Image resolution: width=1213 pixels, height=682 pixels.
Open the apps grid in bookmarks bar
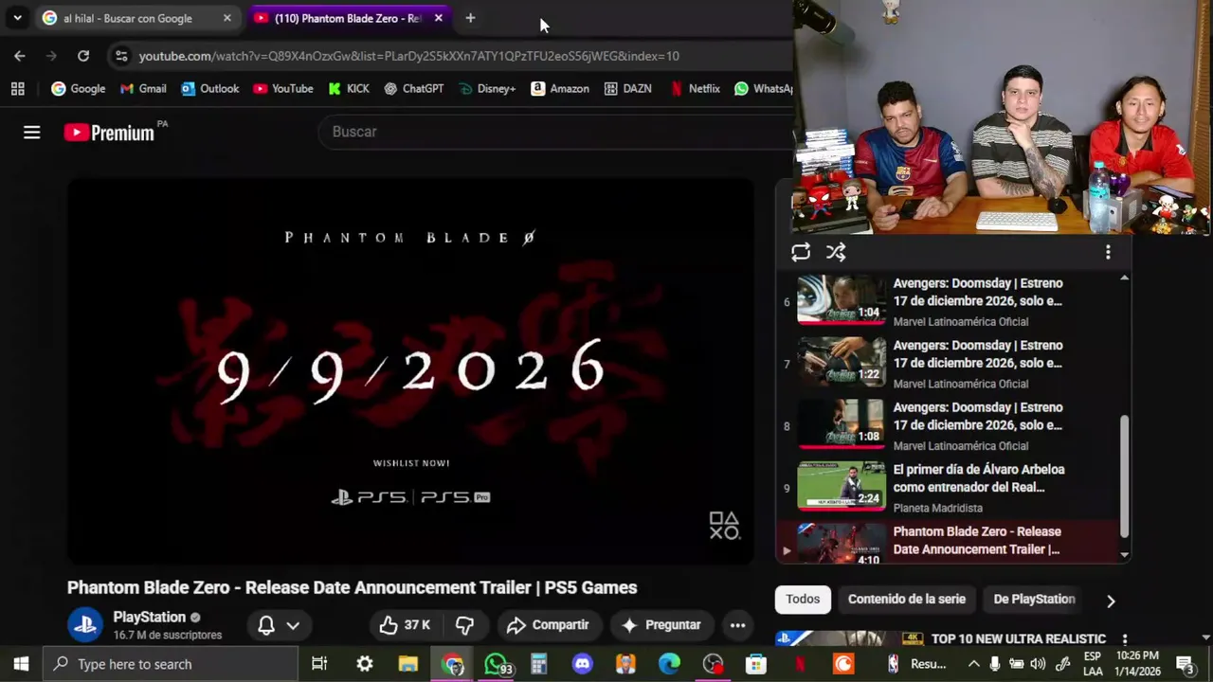coord(17,89)
